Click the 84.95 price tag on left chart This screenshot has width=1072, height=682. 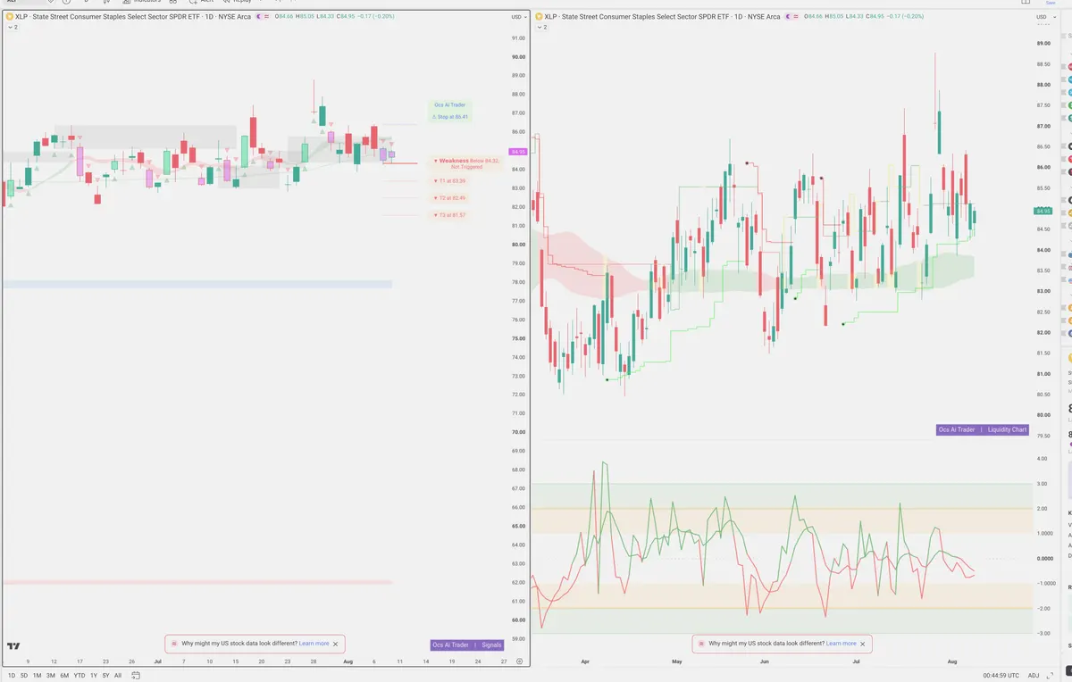517,152
